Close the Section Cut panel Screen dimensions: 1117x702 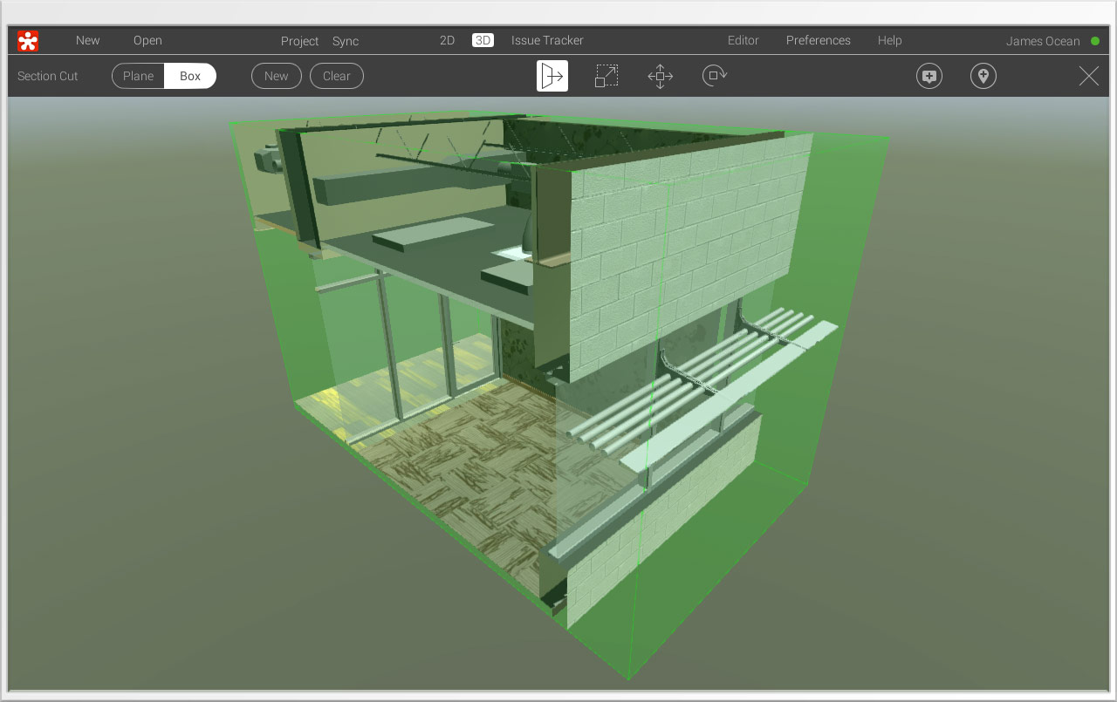1088,76
